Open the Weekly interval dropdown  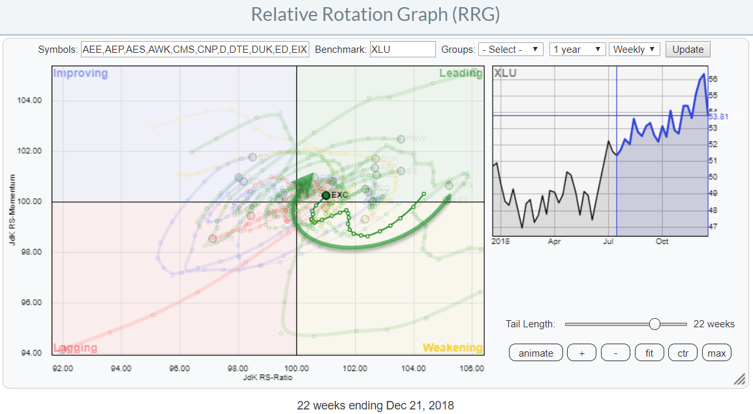pyautogui.click(x=634, y=50)
